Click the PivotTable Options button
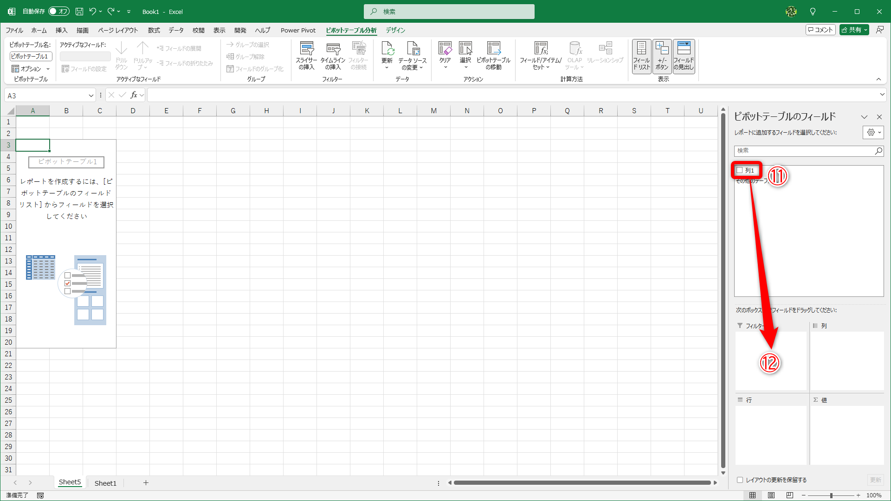 (27, 69)
